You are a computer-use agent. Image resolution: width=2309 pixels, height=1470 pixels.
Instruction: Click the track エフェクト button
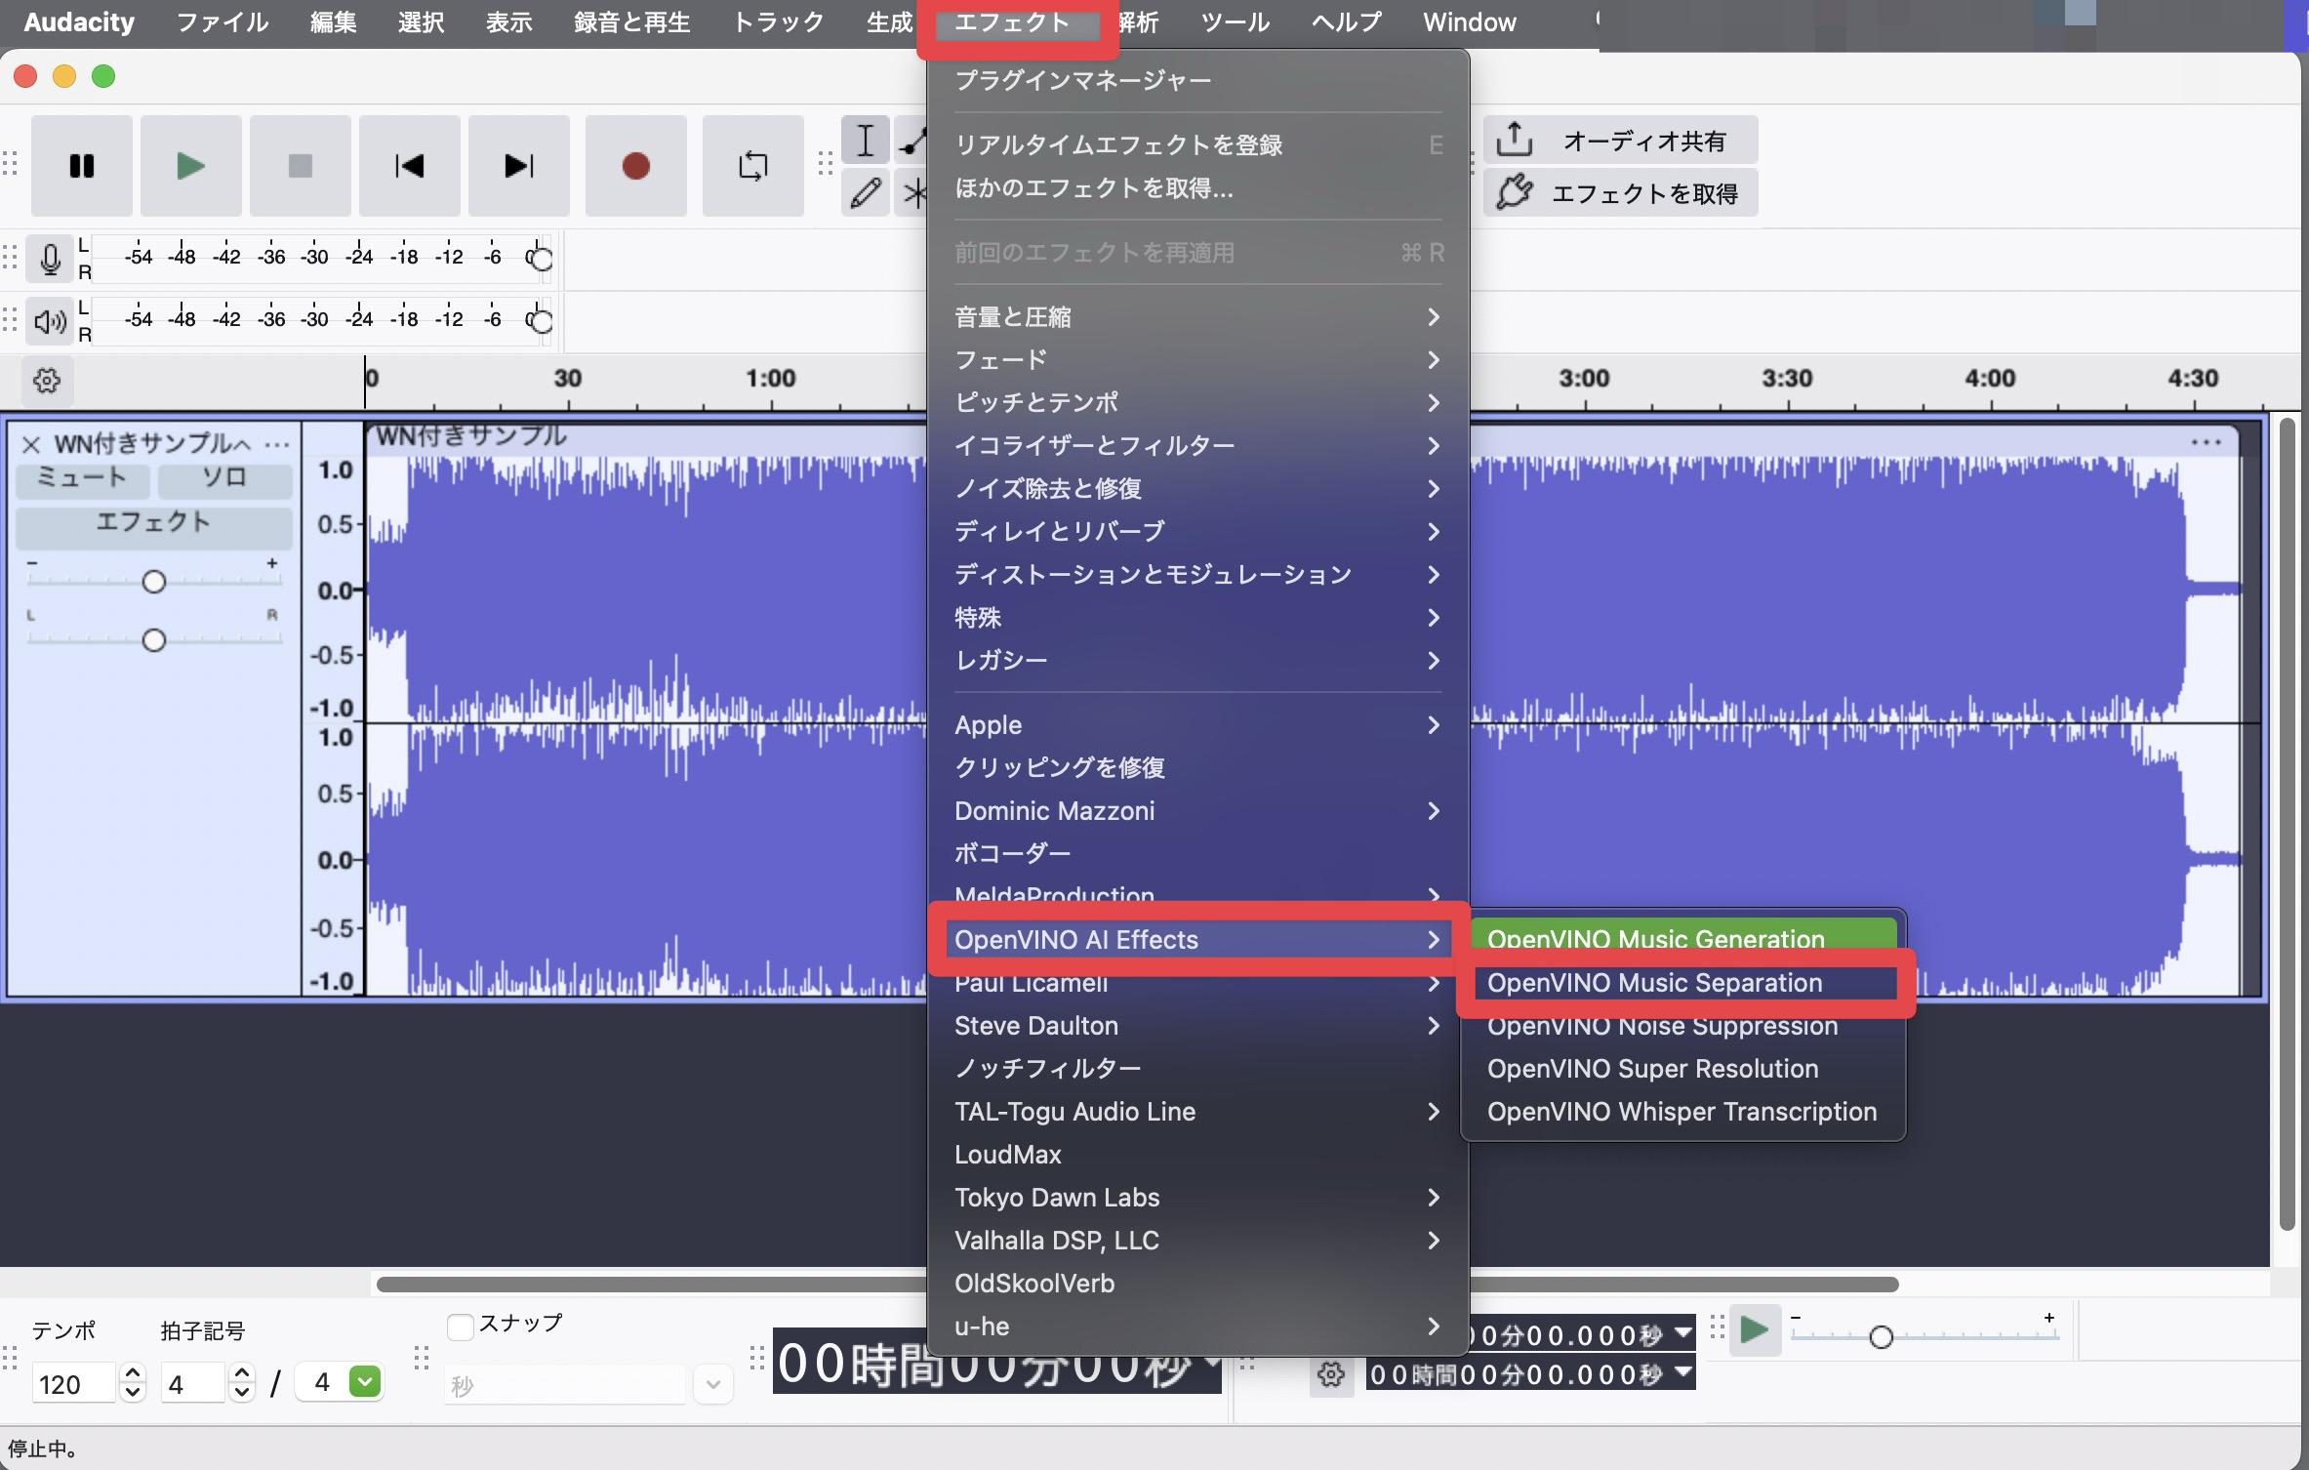click(153, 522)
